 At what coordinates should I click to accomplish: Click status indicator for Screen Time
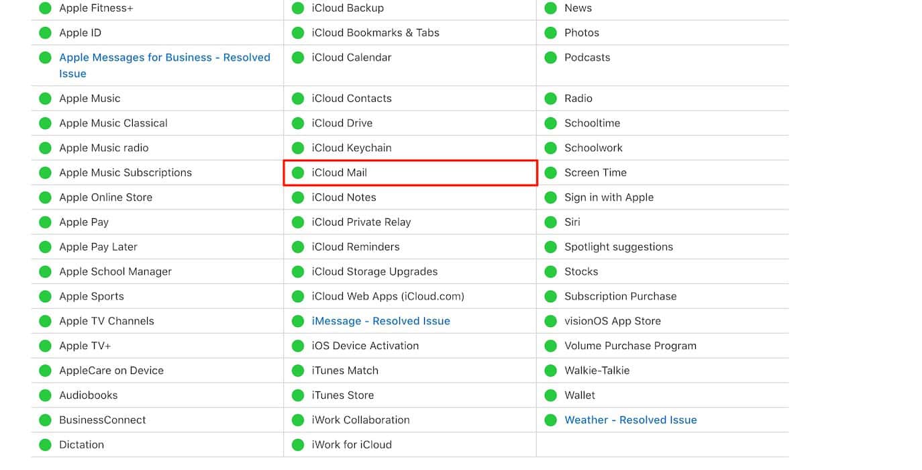tap(551, 173)
